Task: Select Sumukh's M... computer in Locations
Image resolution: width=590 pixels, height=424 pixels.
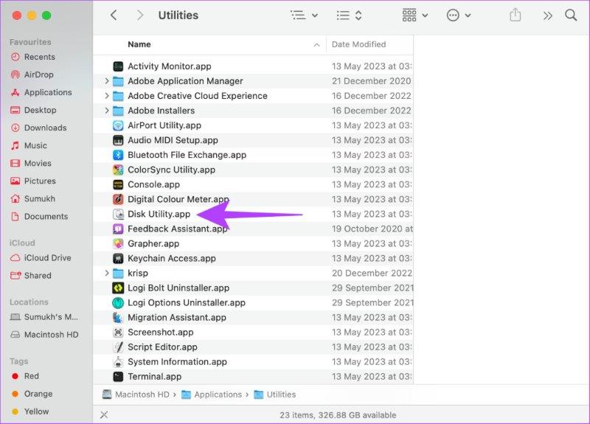Action: coord(44,317)
